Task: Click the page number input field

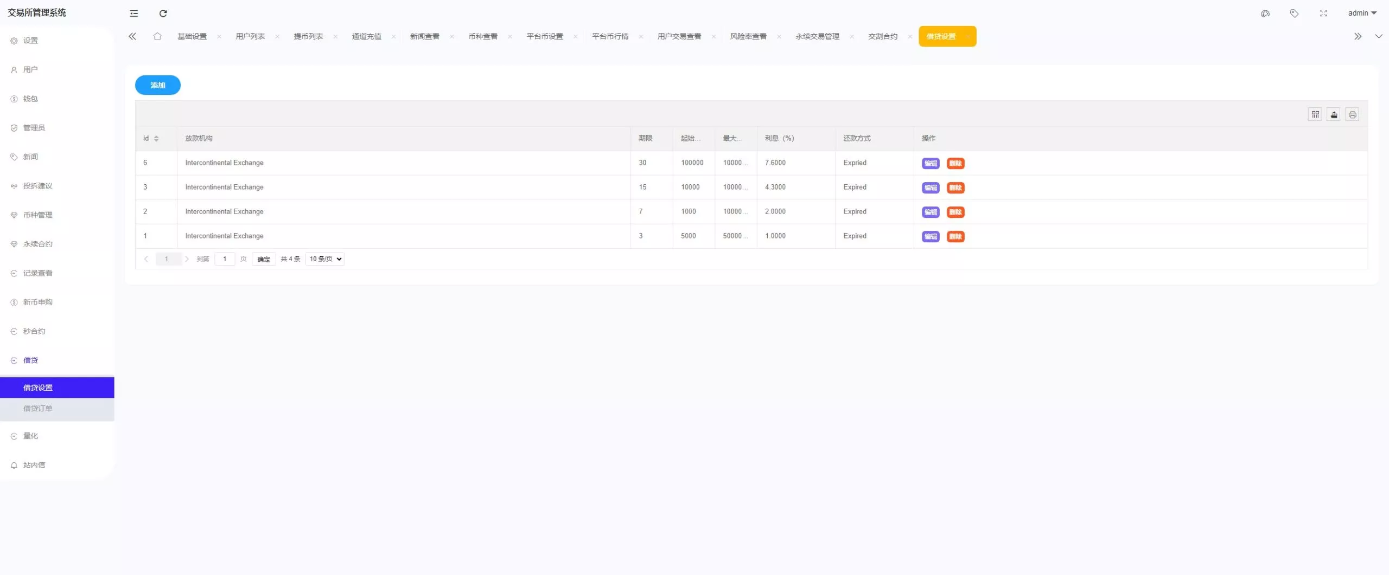Action: (225, 259)
